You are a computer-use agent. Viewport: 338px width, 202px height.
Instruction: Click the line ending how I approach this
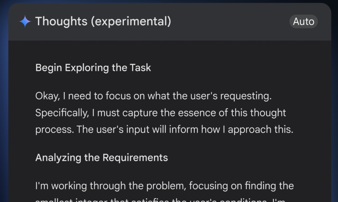point(164,130)
